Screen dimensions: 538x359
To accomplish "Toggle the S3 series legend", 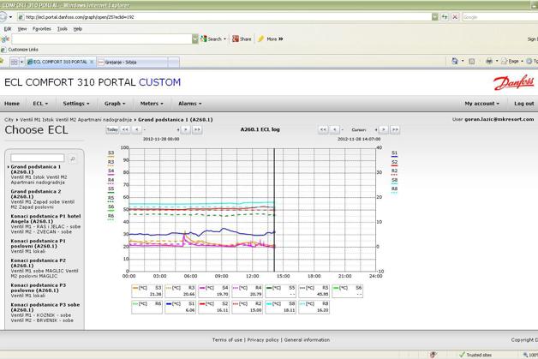I will click(111, 154).
